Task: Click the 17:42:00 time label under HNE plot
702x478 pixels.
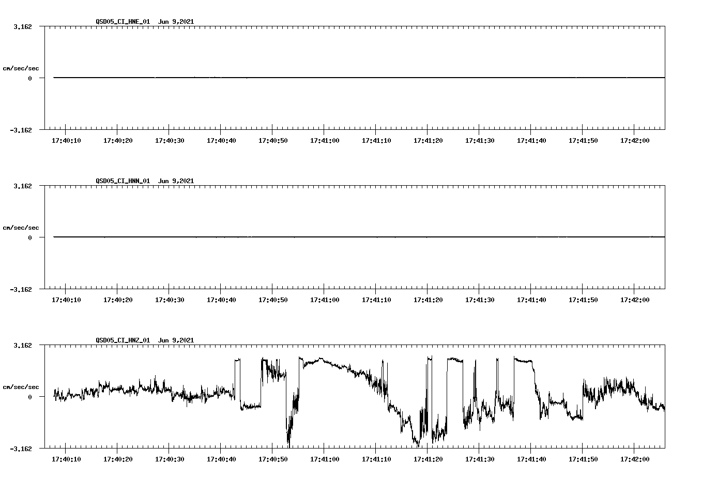Action: [x=635, y=141]
